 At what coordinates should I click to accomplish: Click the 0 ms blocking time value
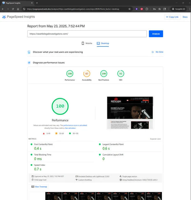(x=38, y=159)
